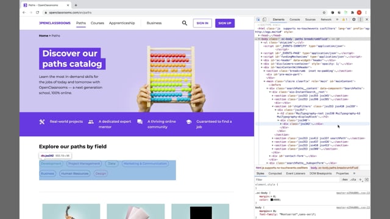The width and height of the screenshot is (390, 219).
Task: Click the browser back arrow
Action: (x=24, y=12)
